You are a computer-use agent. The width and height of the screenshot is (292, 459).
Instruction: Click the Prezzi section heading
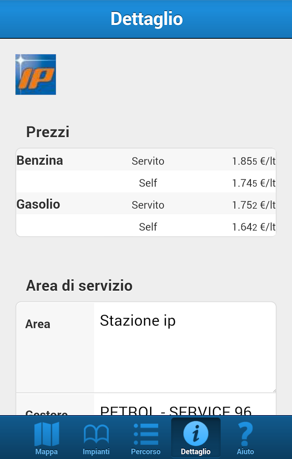[48, 132]
